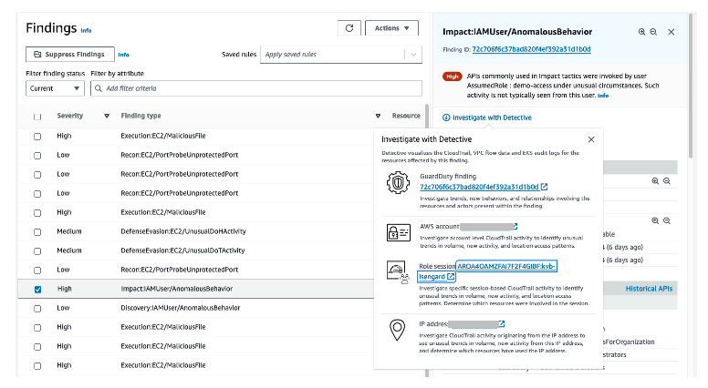Click the GuardDuty finding shield gear icon
This screenshot has height=388, width=708.
(398, 182)
